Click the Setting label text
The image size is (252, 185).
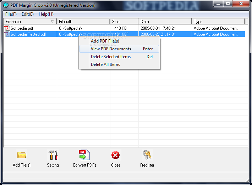pyautogui.click(x=53, y=165)
